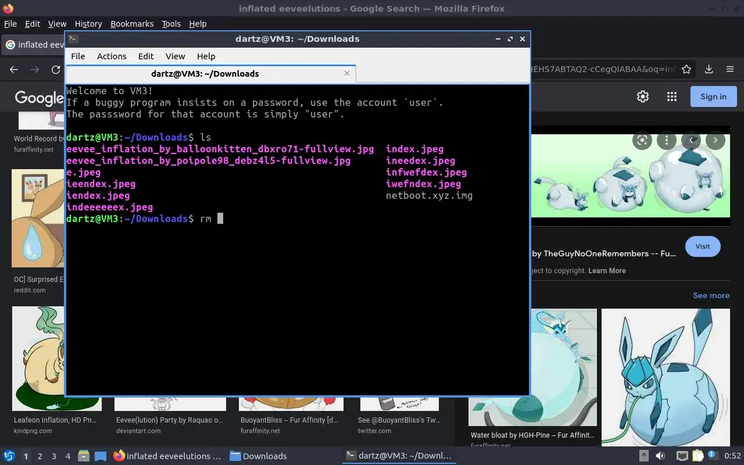This screenshot has width=744, height=465.
Task: Close the dartz@VM3 terminal tab
Action: coord(347,73)
